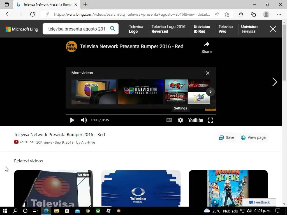Image resolution: width=287 pixels, height=215 pixels.
Task: Save the video with Save button
Action: (x=226, y=137)
